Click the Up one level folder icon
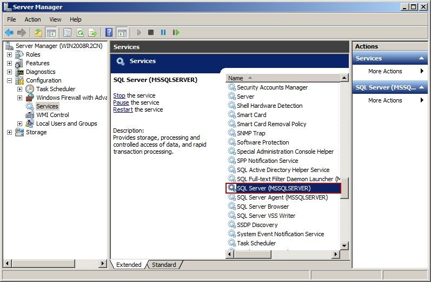Viewport: 431px width, 282px height. [38, 32]
